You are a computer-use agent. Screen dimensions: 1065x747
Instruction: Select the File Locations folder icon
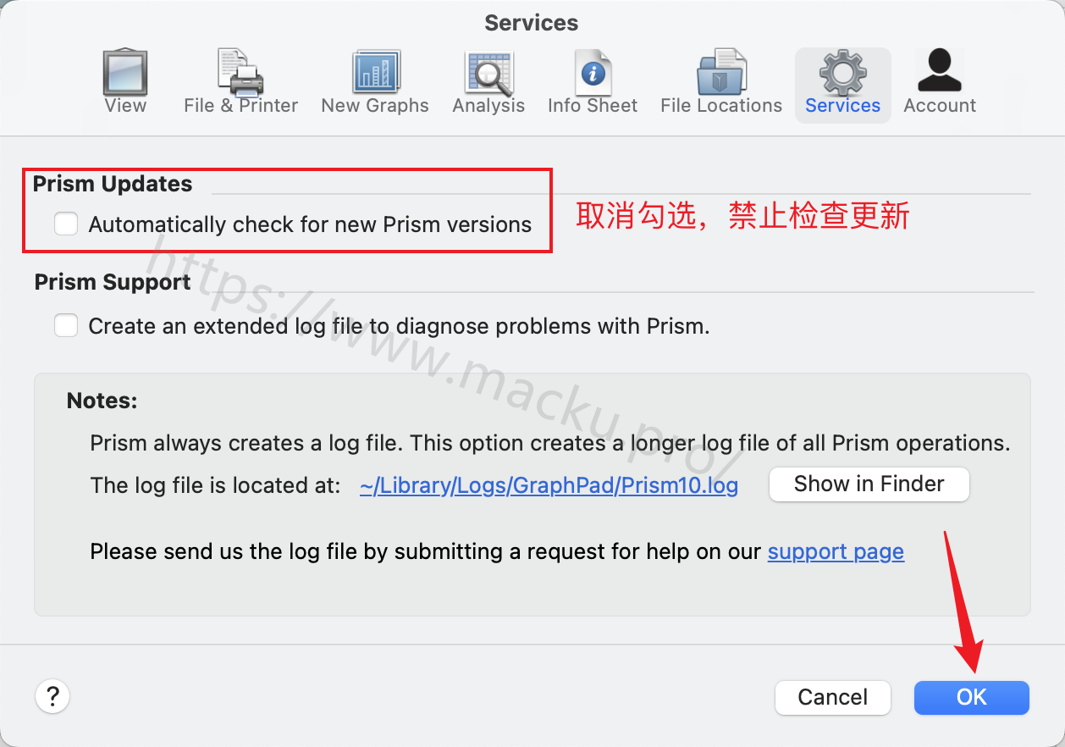pos(721,72)
